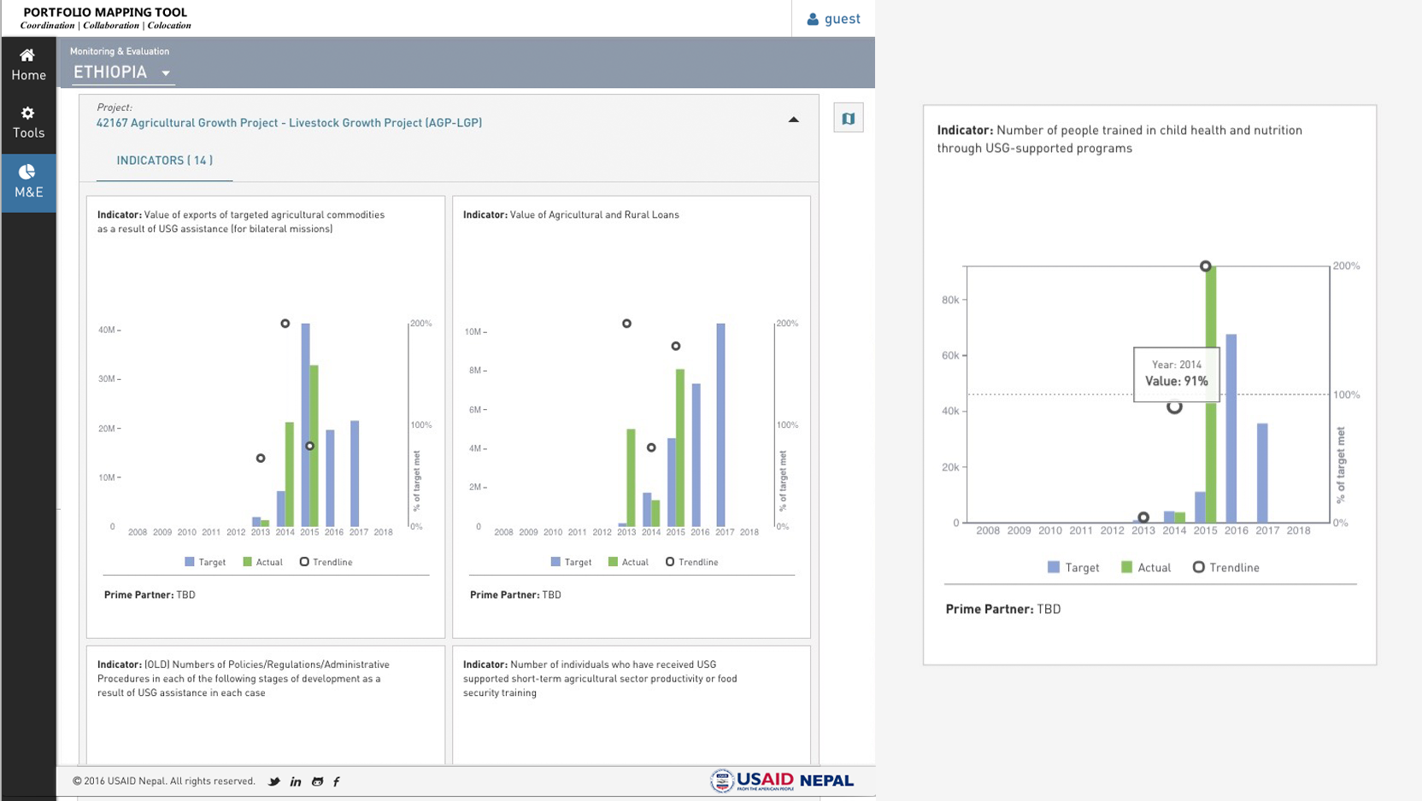1422x801 pixels.
Task: Click 2015 trendline point in Rural Loans chart
Action: [675, 346]
